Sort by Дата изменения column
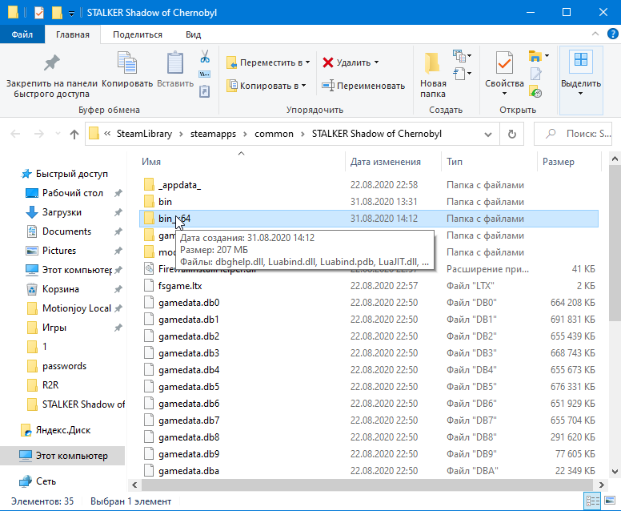Image resolution: width=621 pixels, height=511 pixels. pos(386,162)
